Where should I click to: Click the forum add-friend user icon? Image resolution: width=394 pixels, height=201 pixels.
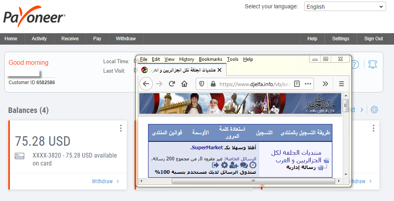(x=234, y=165)
